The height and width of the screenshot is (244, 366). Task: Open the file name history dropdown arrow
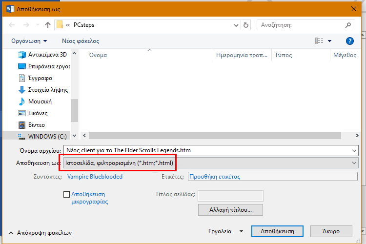click(x=353, y=150)
